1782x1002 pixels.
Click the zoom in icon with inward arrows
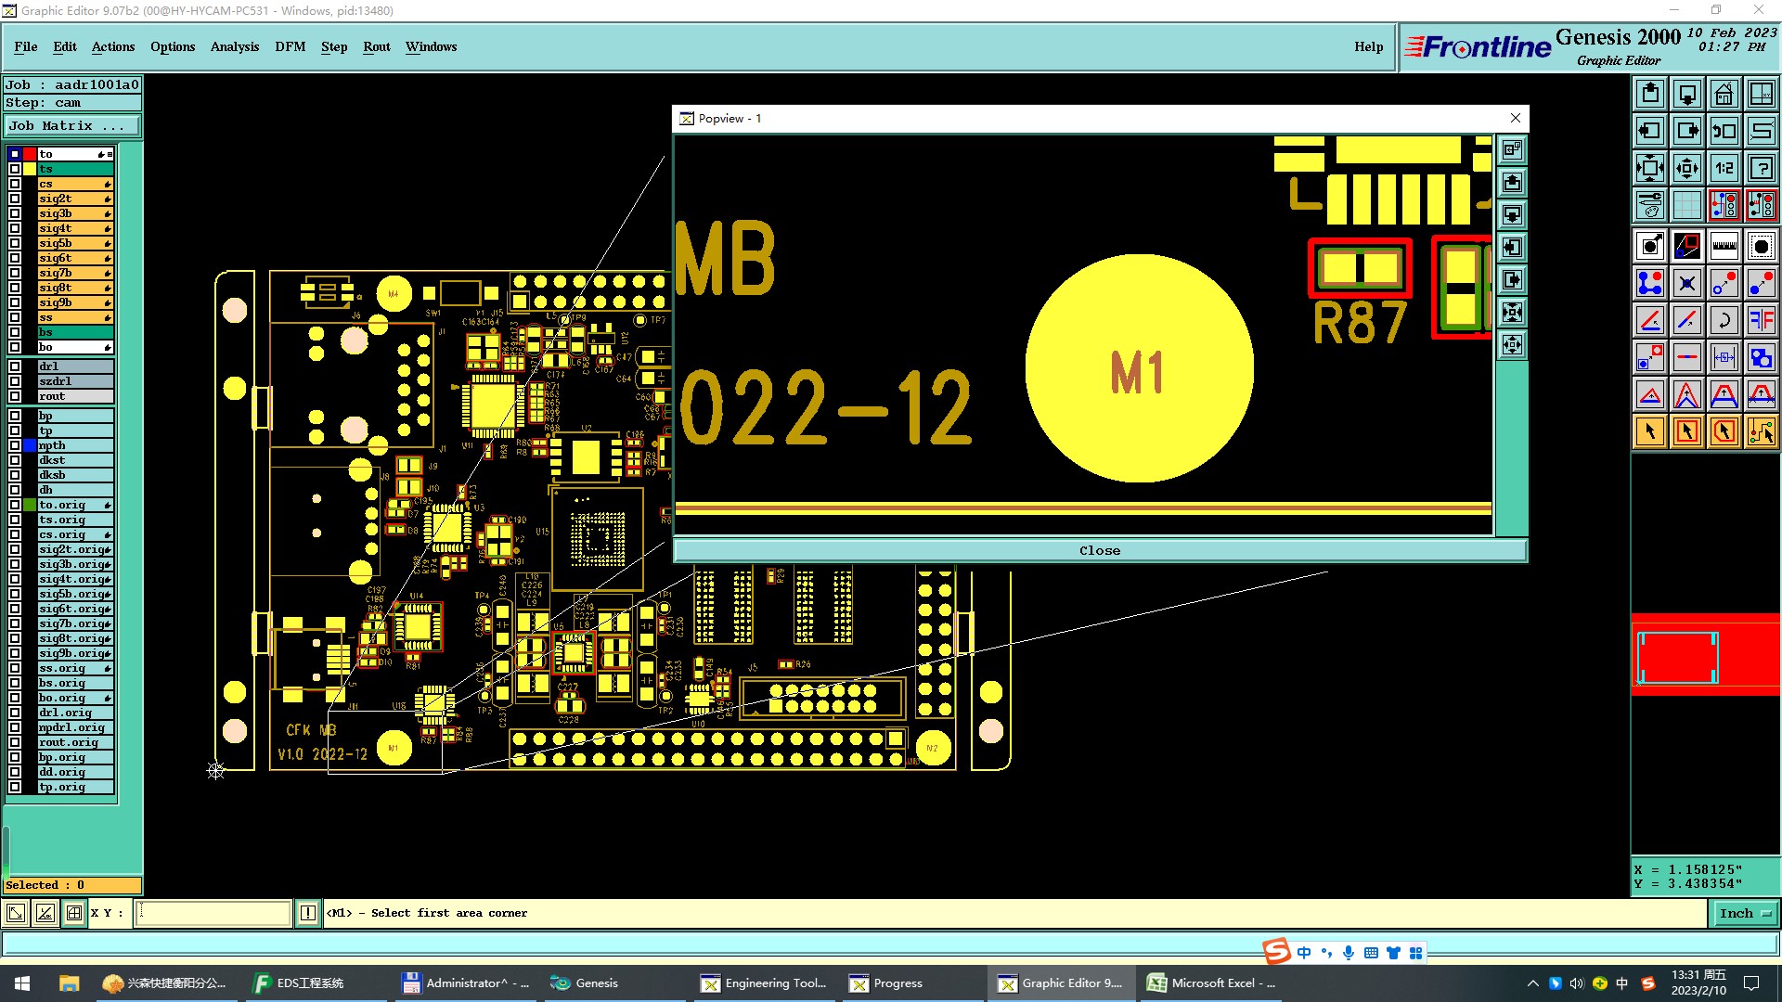1650,168
